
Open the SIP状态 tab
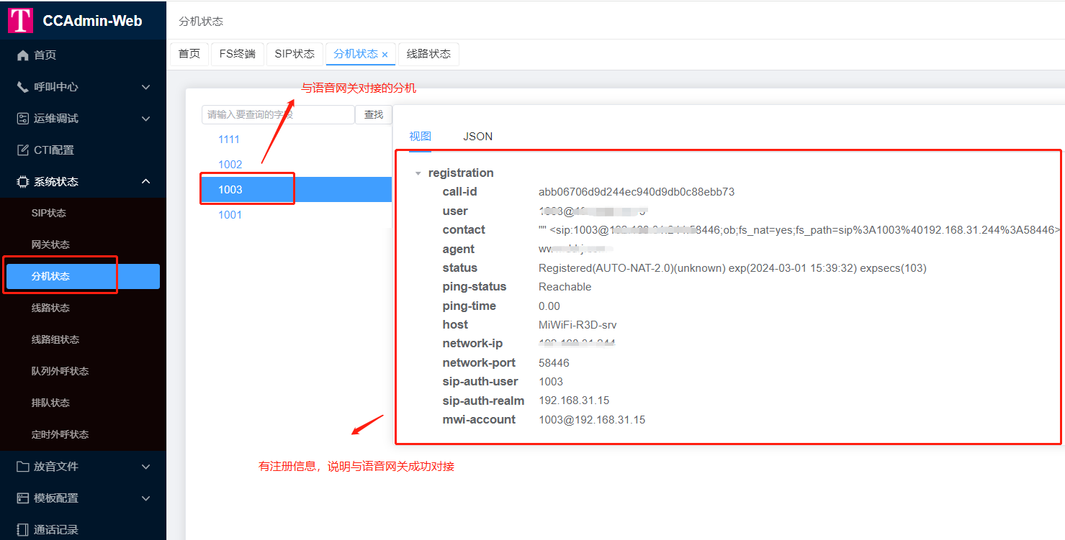click(295, 54)
